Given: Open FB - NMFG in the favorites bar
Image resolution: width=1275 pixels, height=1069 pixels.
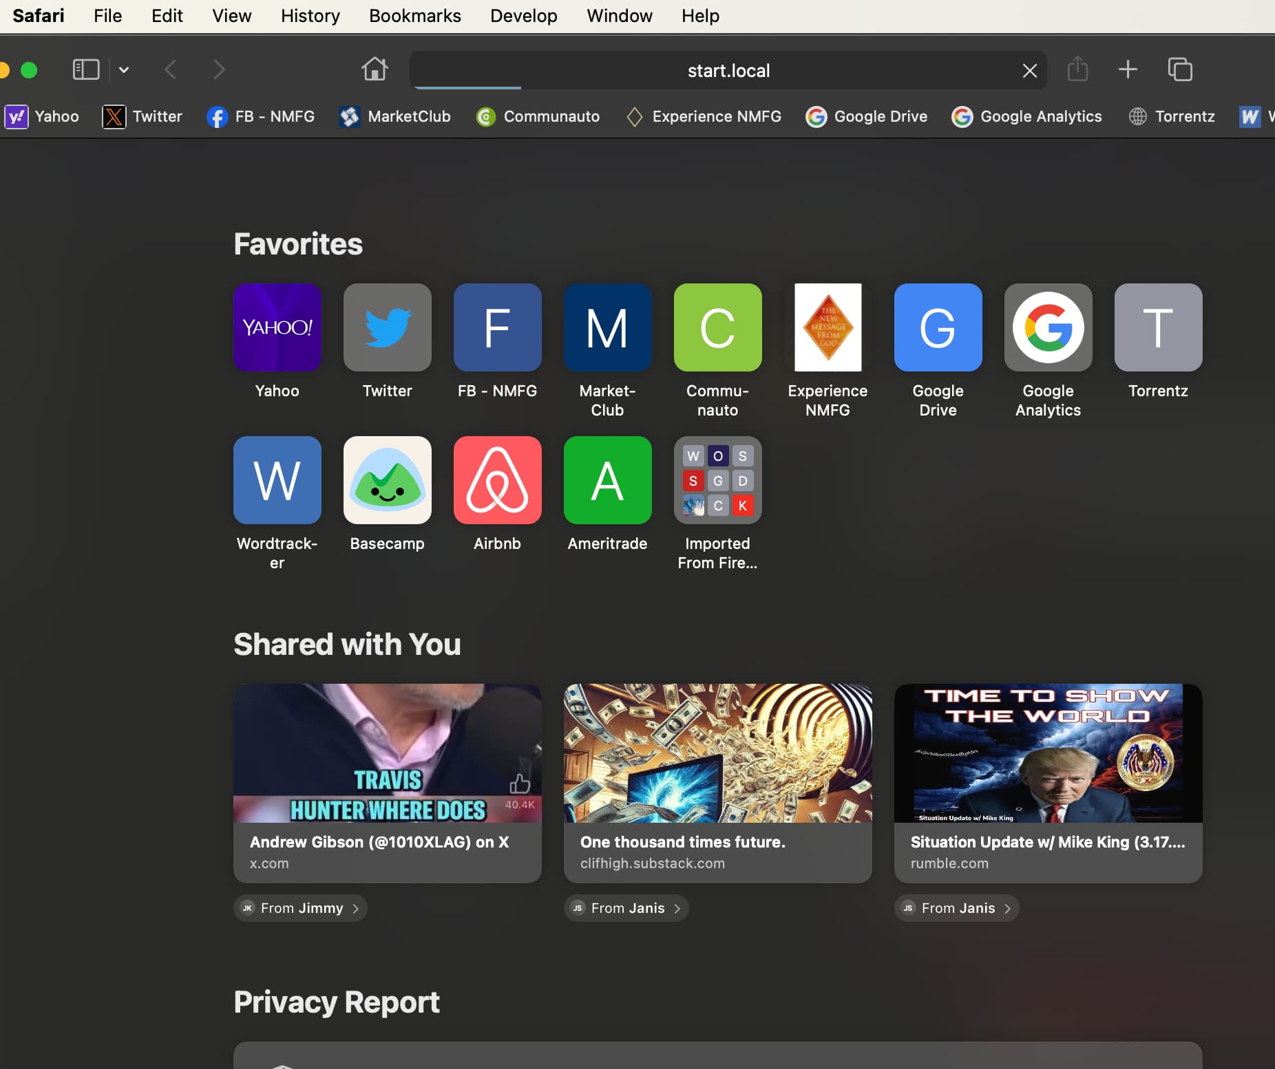Looking at the screenshot, I should coord(261,116).
